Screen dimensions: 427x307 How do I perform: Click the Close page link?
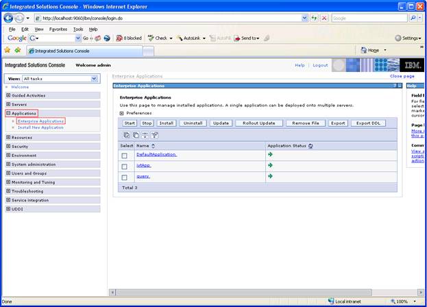click(x=402, y=76)
